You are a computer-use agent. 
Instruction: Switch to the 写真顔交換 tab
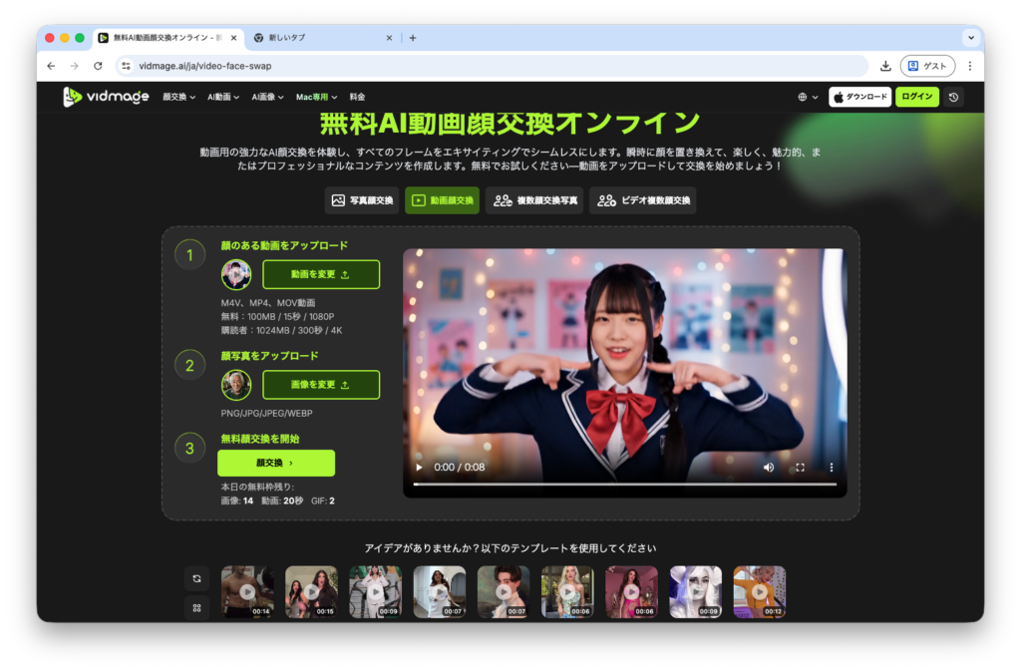tap(362, 200)
